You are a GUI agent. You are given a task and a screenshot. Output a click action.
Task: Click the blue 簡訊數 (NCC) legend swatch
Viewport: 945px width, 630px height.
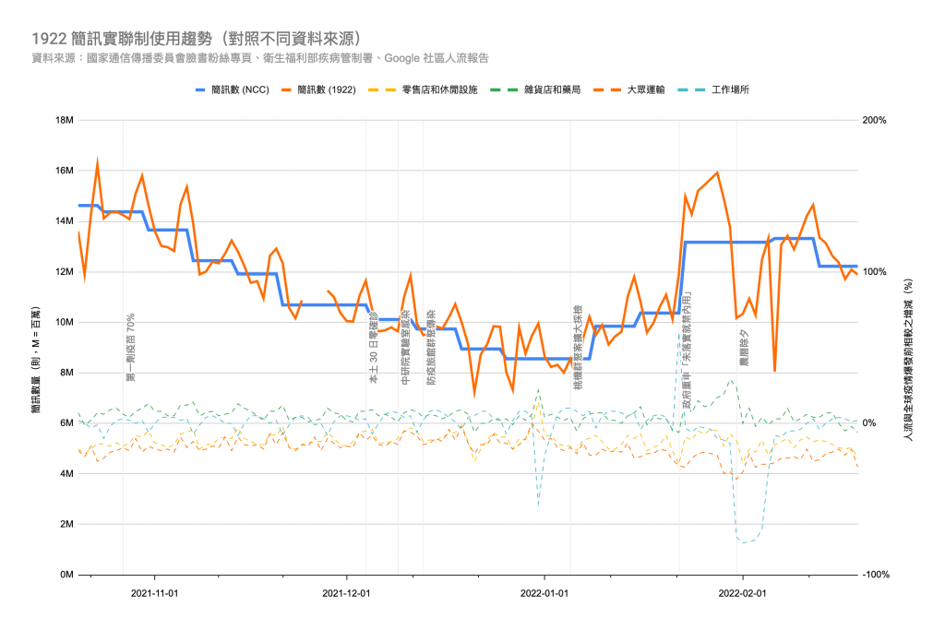pyautogui.click(x=200, y=90)
